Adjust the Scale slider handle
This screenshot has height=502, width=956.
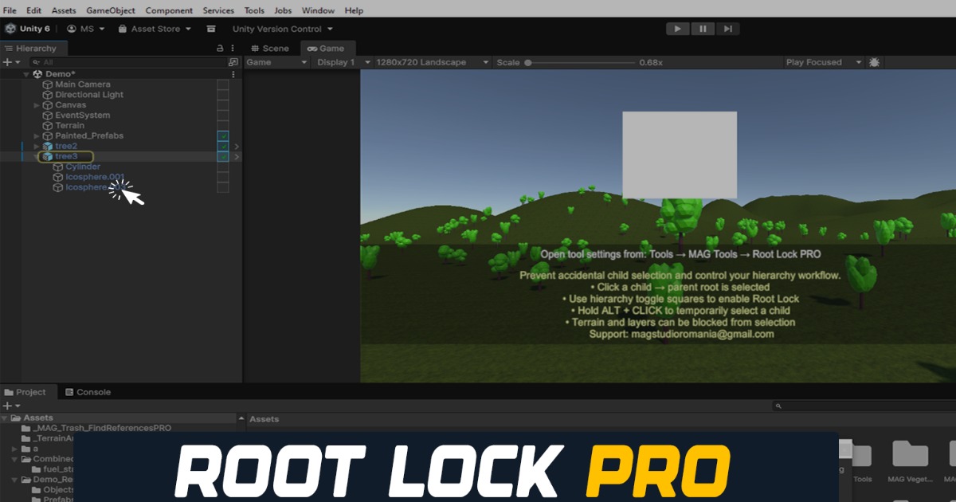(x=528, y=62)
